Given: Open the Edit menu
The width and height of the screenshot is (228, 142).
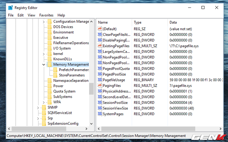Looking at the screenshot, I should coord(21,15).
